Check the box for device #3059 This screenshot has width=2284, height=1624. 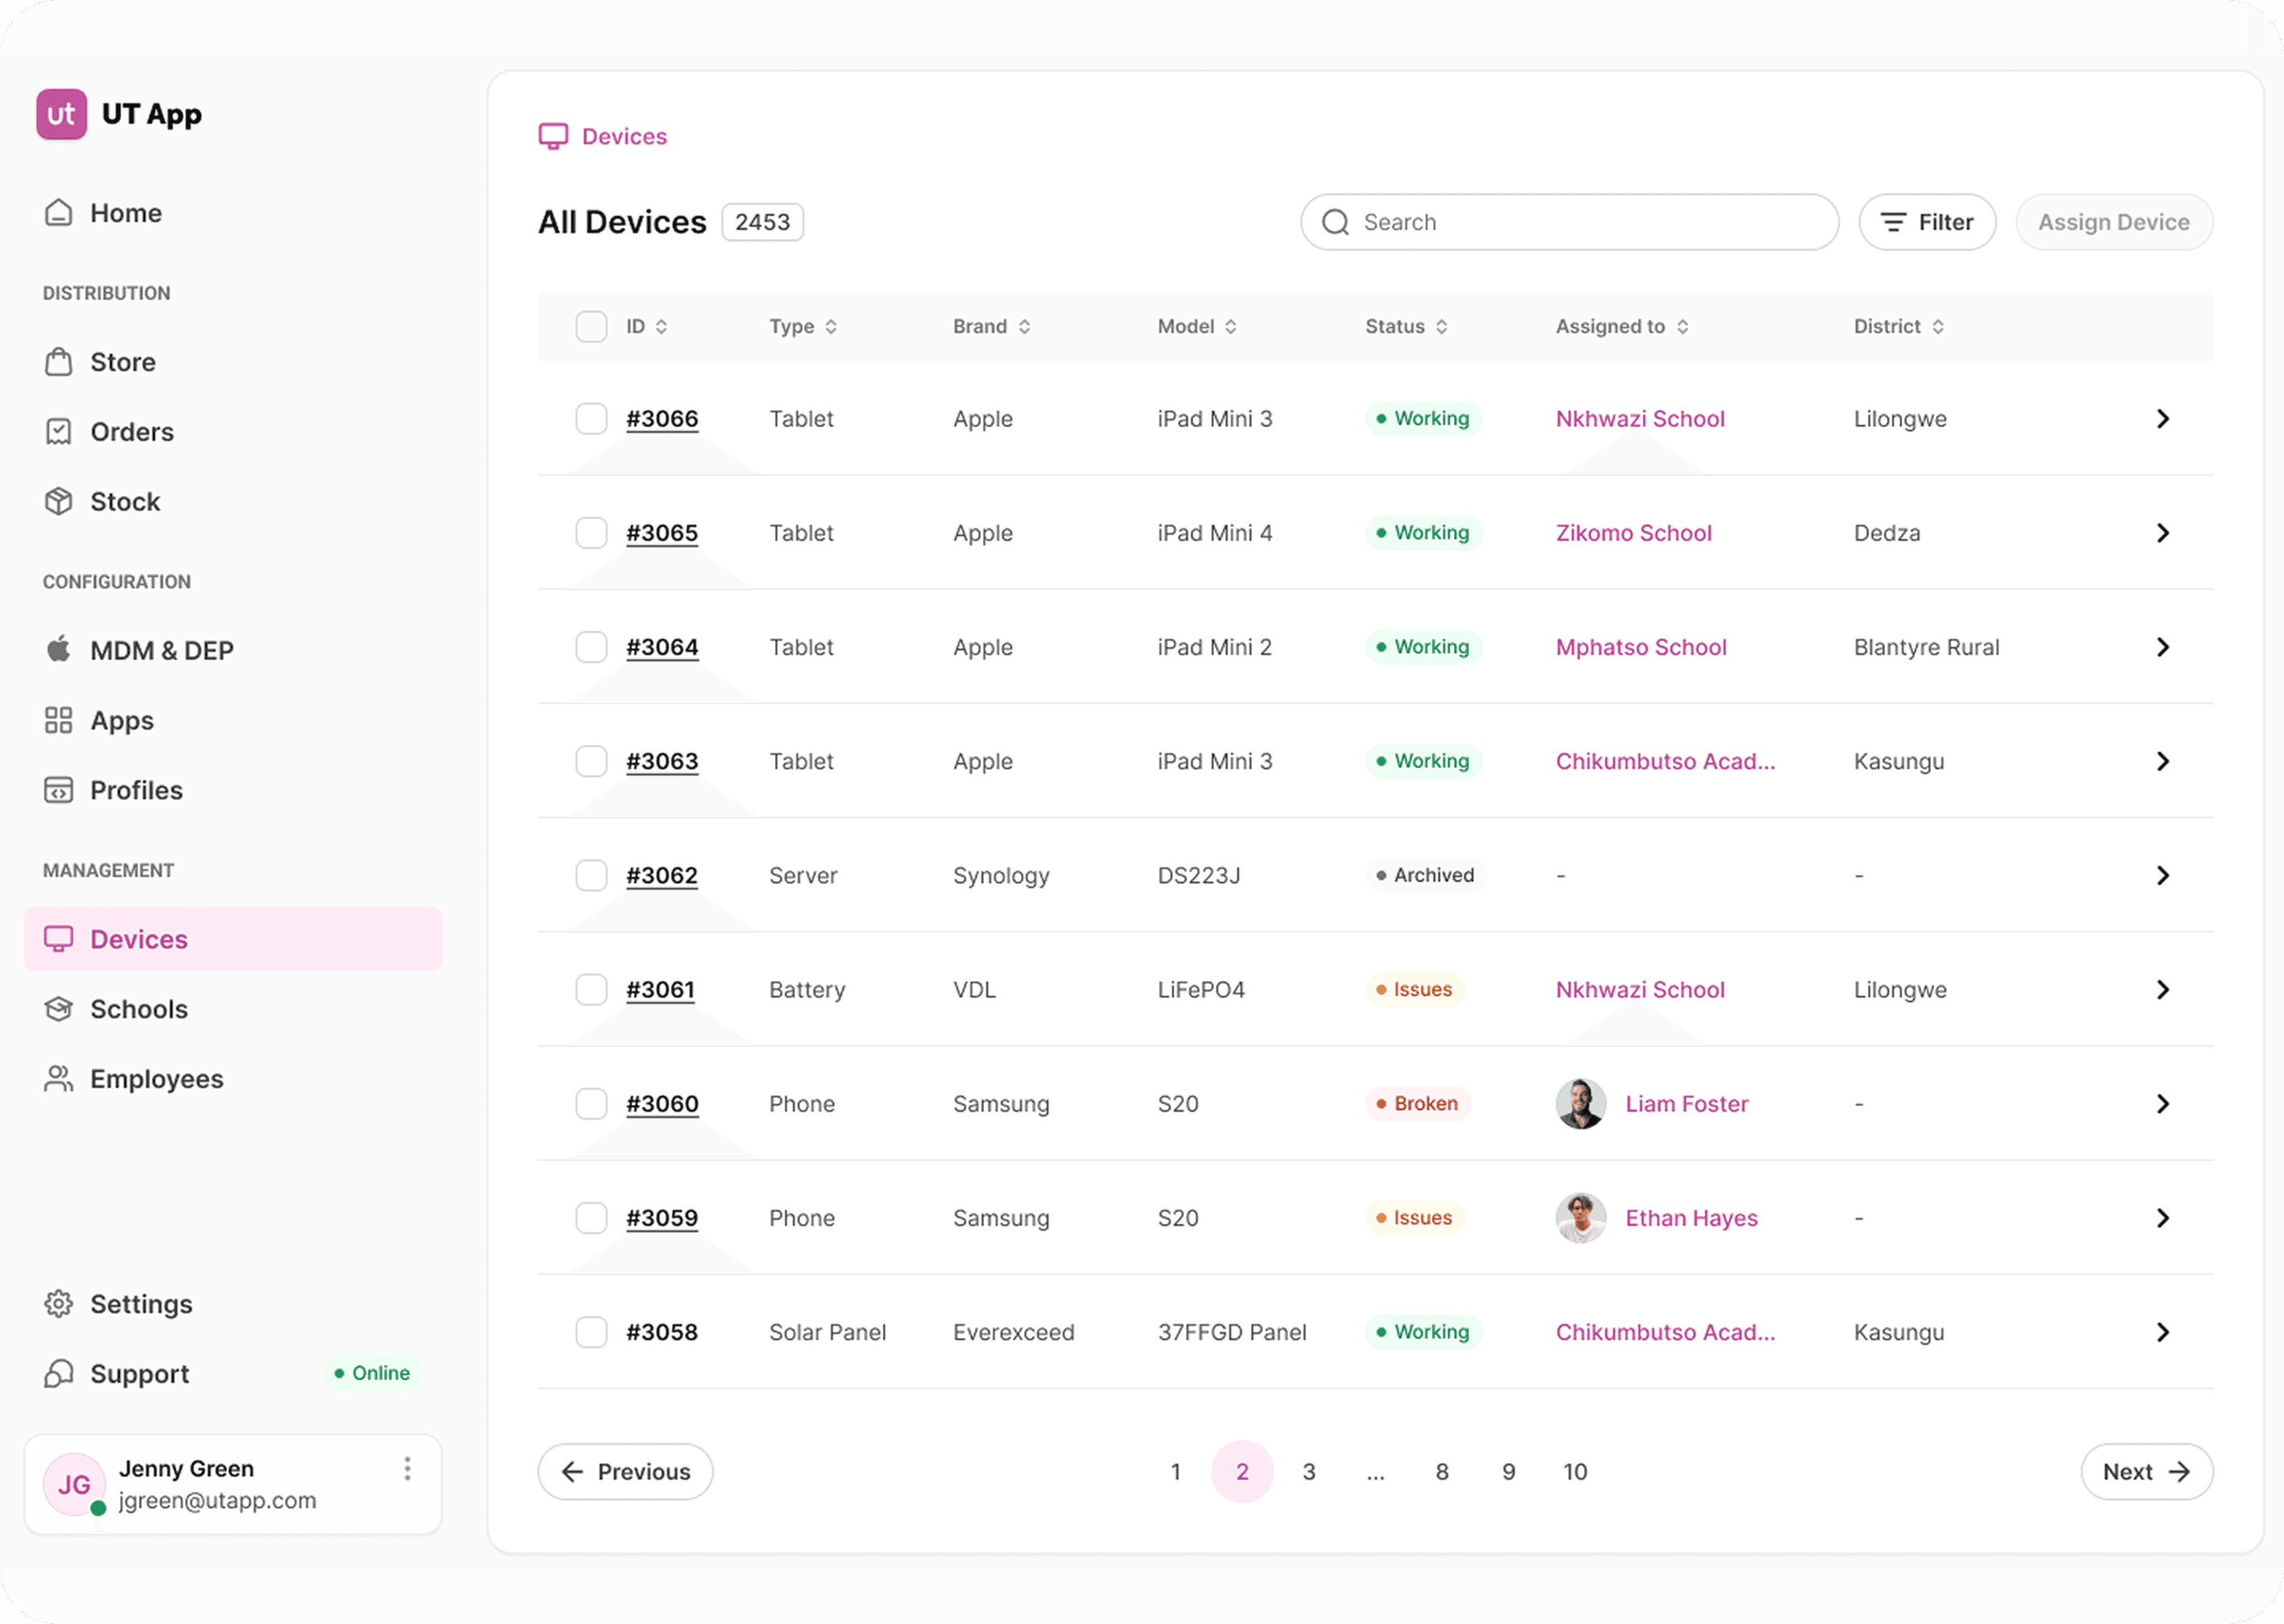click(x=591, y=1218)
